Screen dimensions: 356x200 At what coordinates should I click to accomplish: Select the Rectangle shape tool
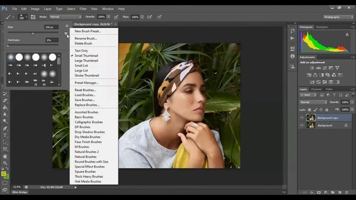pyautogui.click(x=5, y=149)
